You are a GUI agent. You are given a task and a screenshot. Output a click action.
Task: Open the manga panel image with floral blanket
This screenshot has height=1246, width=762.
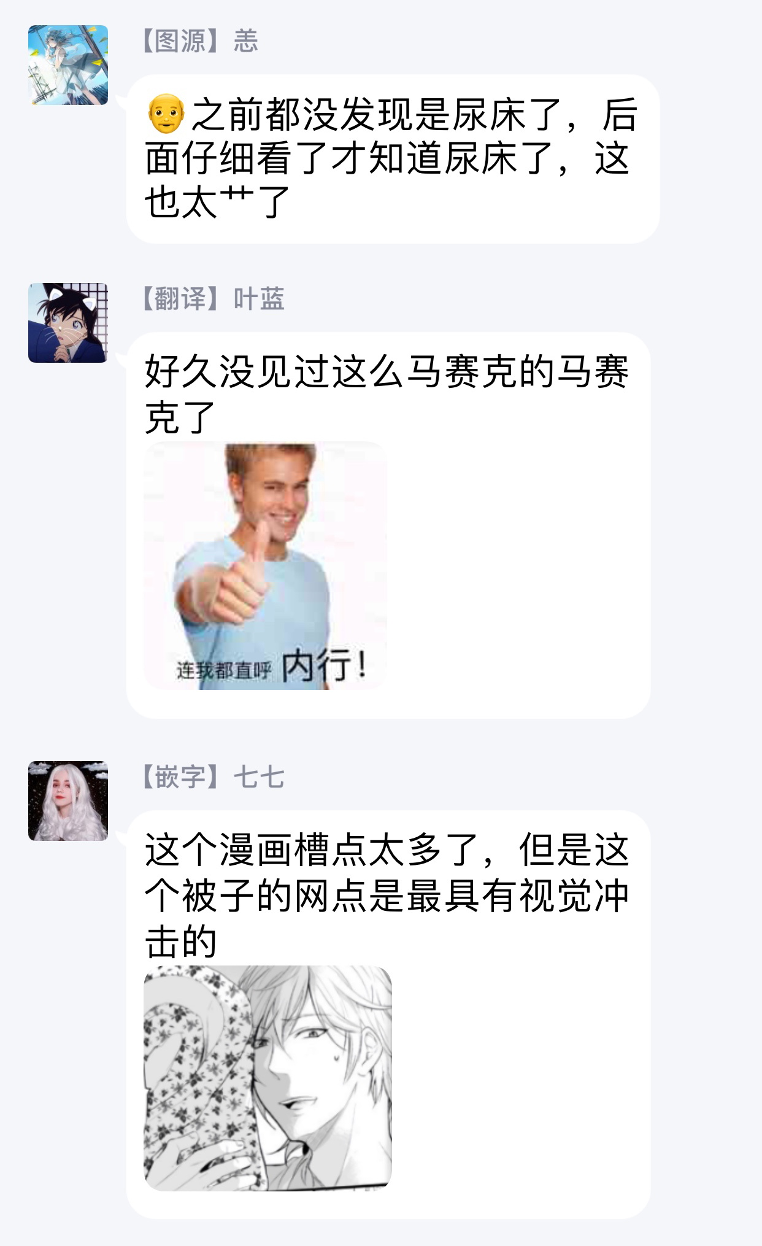point(268,1078)
